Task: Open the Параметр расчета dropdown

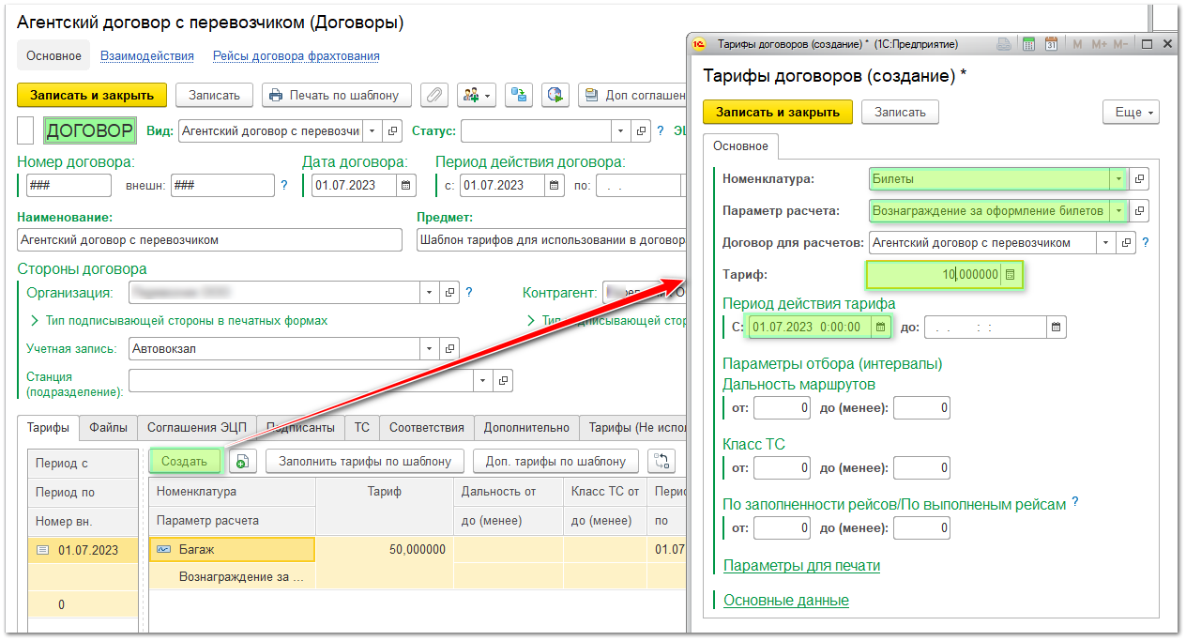Action: [1117, 211]
